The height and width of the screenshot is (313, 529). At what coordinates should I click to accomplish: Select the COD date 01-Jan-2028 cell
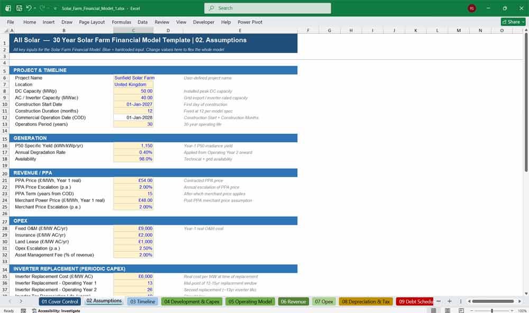(x=133, y=118)
